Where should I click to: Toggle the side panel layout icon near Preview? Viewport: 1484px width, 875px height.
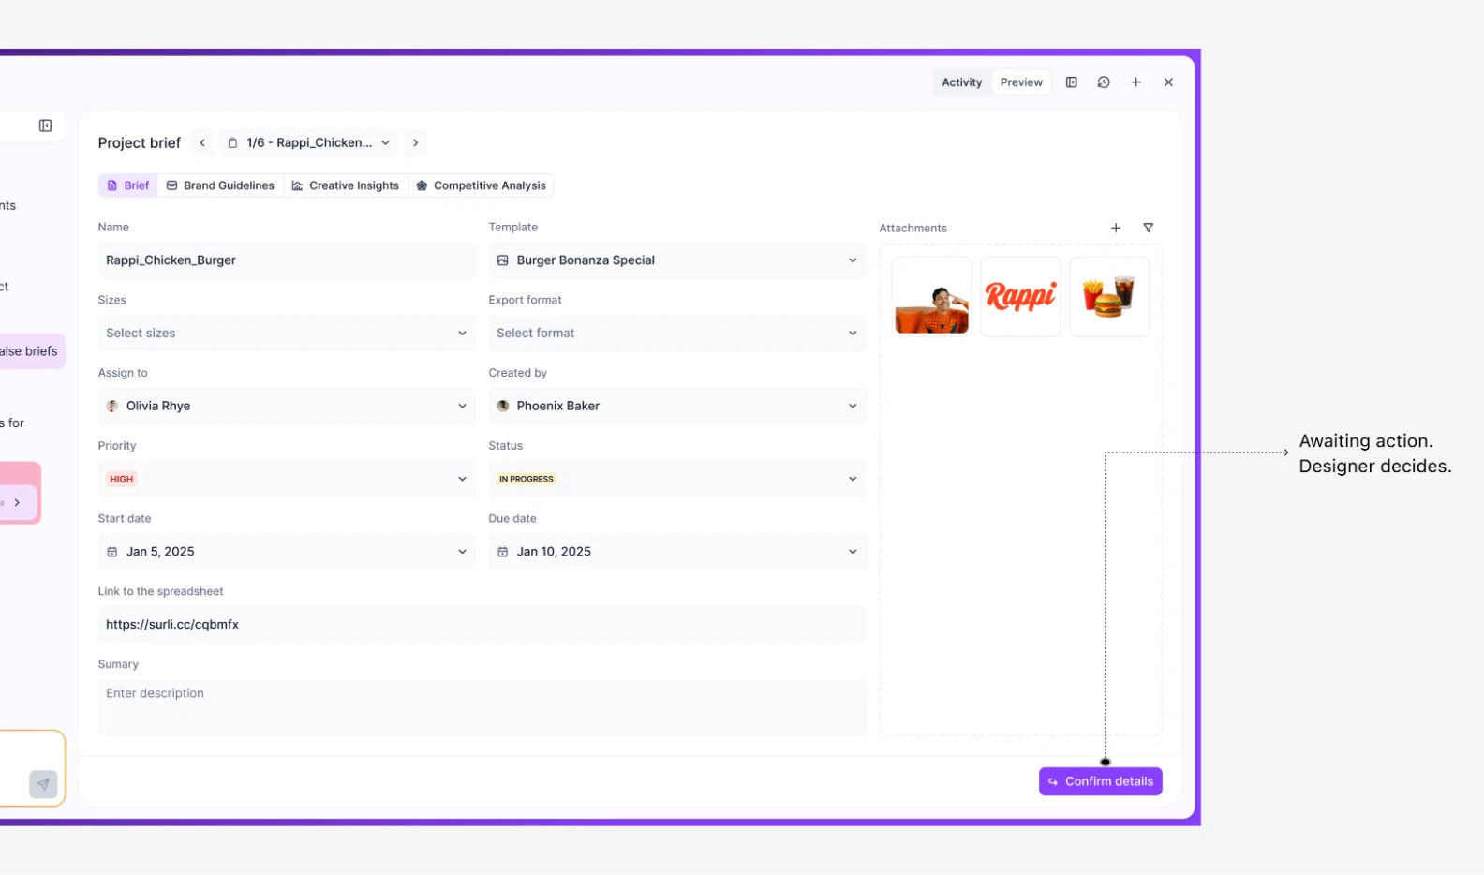(x=1072, y=82)
